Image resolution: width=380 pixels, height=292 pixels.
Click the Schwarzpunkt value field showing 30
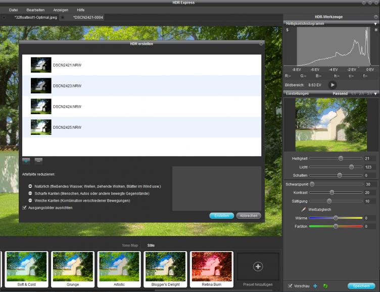[370, 184]
